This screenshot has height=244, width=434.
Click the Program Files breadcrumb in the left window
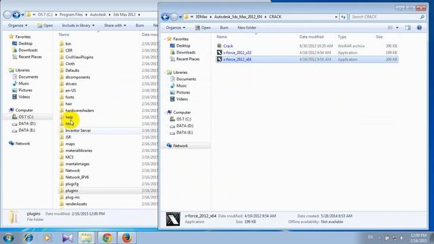coord(71,15)
